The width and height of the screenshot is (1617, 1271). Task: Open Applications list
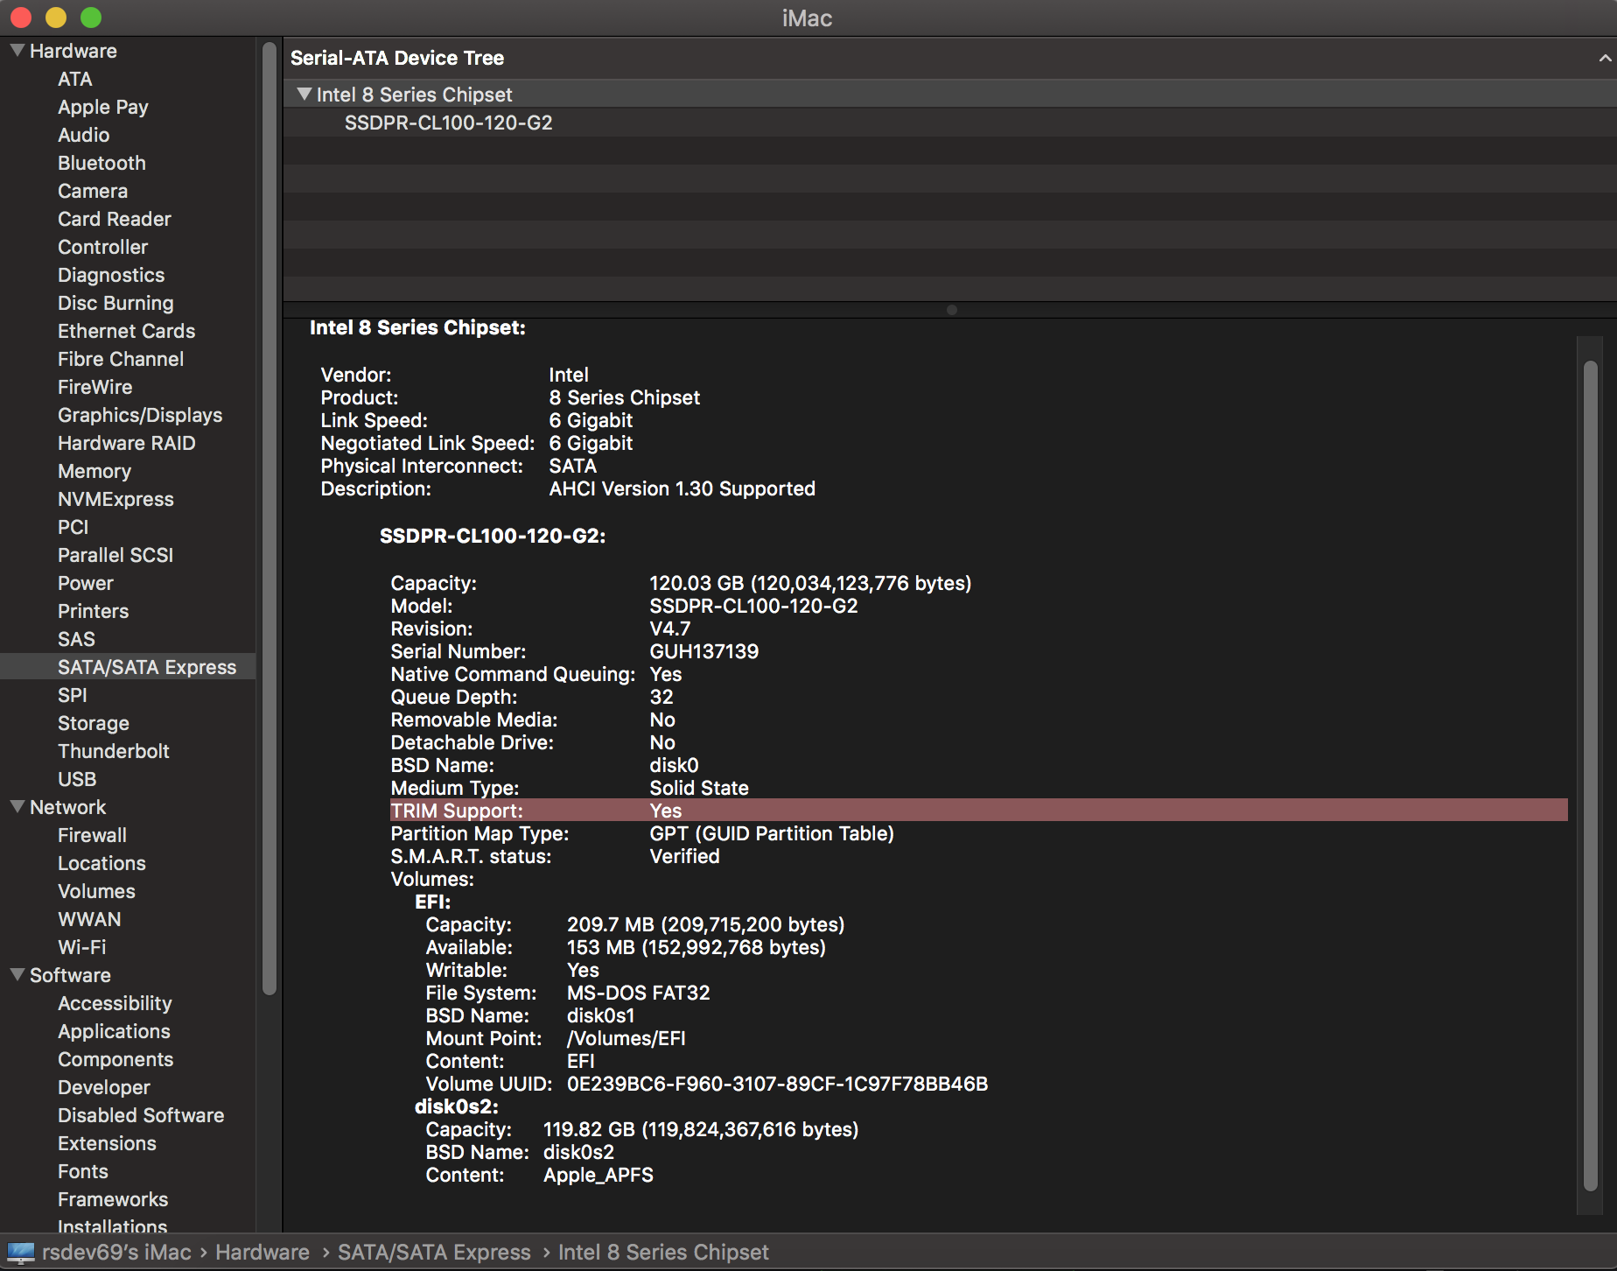pyautogui.click(x=114, y=1031)
